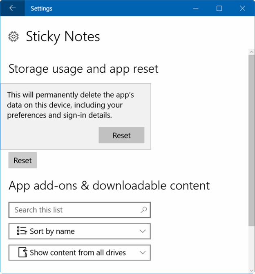Image resolution: width=255 pixels, height=274 pixels.
Task: Click the App add-ons & downloadable content heading
Action: pos(109,185)
